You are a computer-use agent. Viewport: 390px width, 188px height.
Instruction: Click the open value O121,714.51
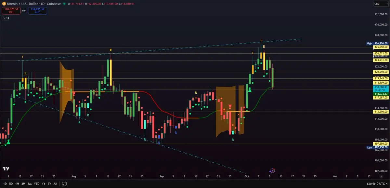(x=76, y=4)
